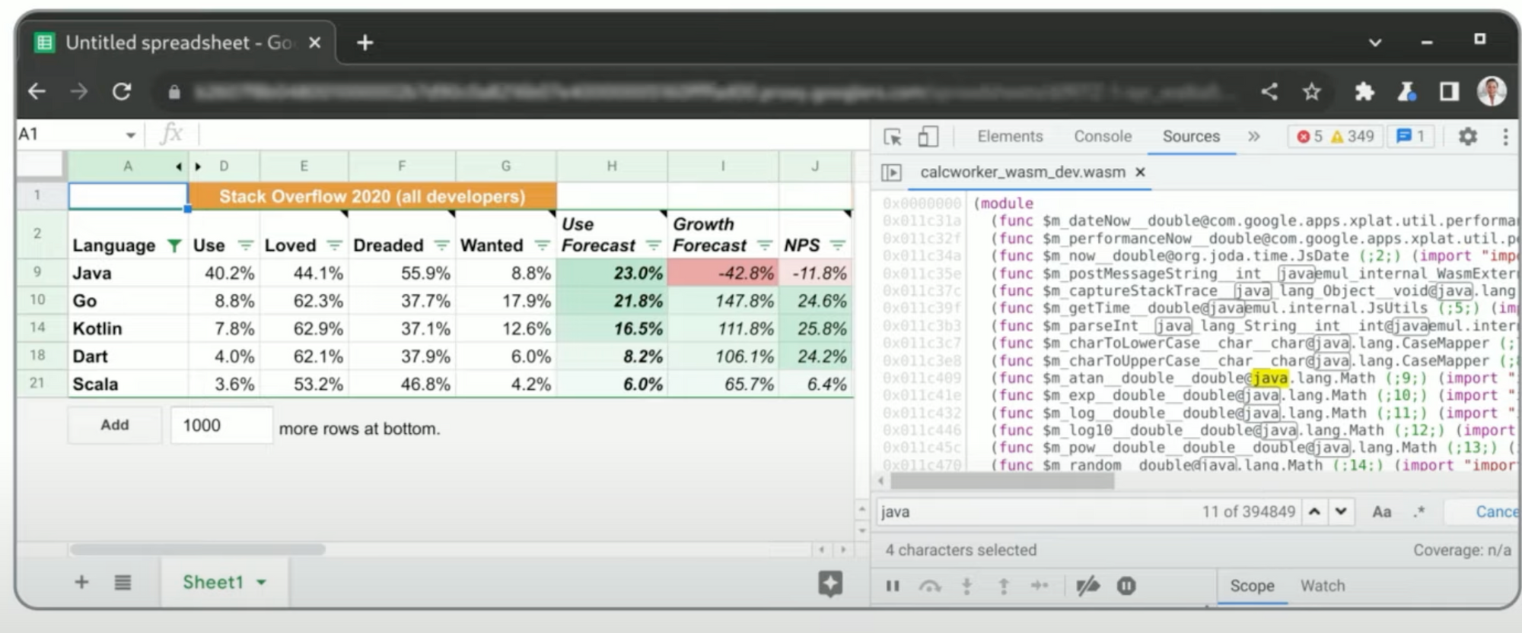Show the Sources navigator pane
The height and width of the screenshot is (633, 1522).
pyautogui.click(x=891, y=172)
